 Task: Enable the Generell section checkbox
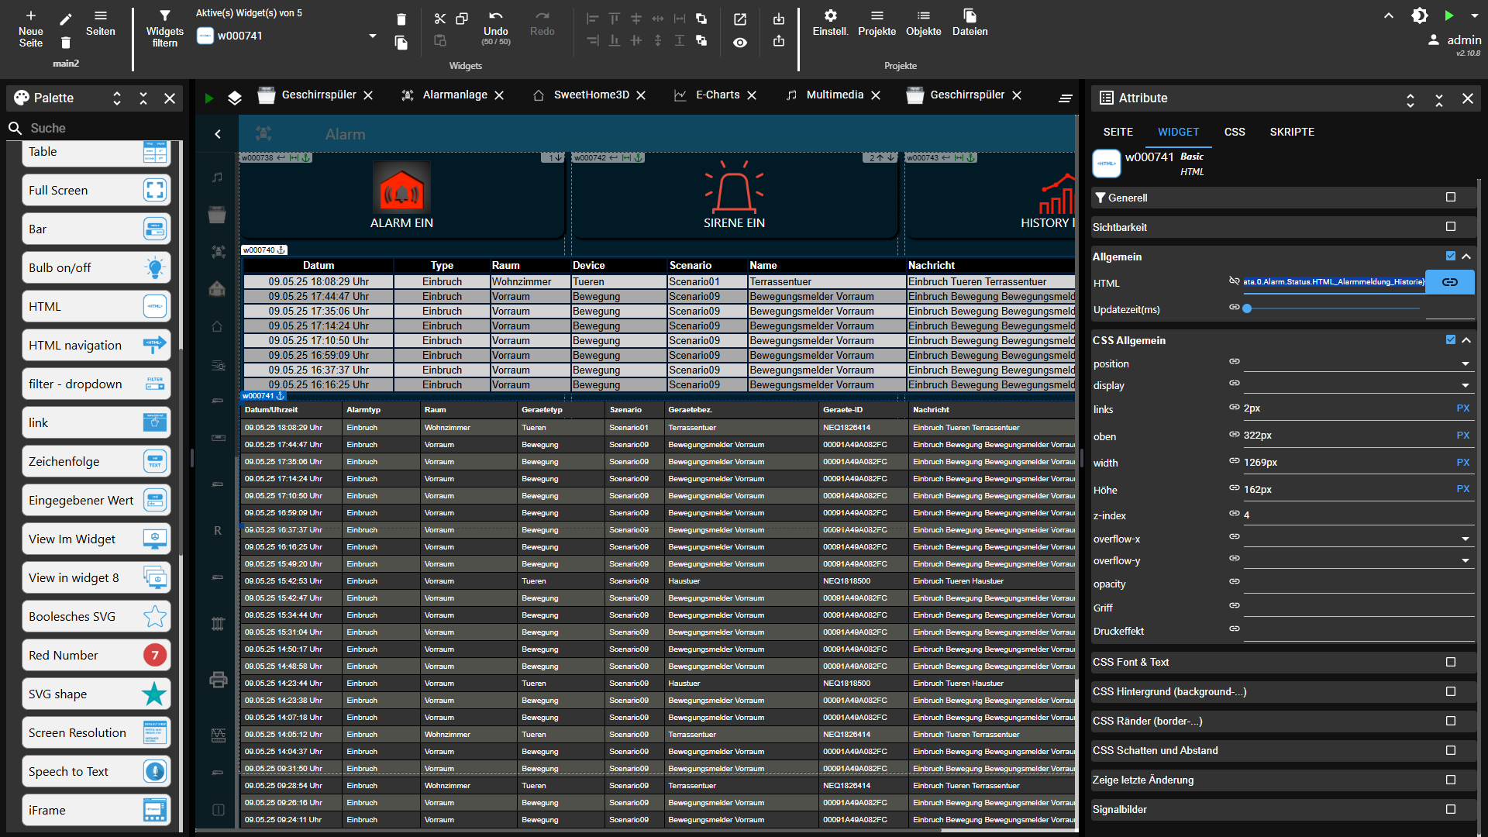[x=1450, y=198]
